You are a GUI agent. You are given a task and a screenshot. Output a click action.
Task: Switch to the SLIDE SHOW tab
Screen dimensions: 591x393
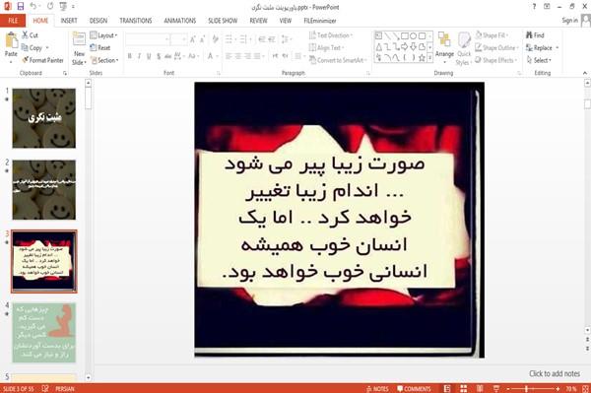click(x=223, y=21)
